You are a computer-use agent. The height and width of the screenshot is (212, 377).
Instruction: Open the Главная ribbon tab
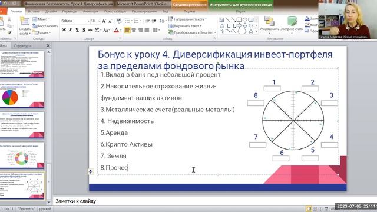pos(16,11)
